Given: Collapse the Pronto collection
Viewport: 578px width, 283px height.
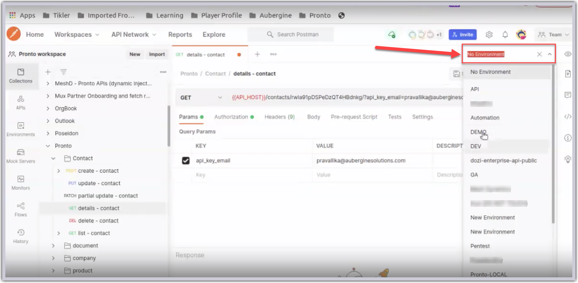Looking at the screenshot, I should [48, 146].
